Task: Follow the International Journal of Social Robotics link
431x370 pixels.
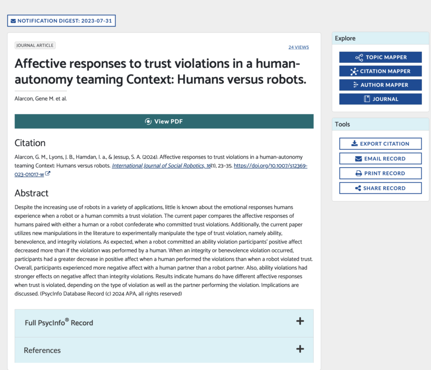Action: pos(162,166)
